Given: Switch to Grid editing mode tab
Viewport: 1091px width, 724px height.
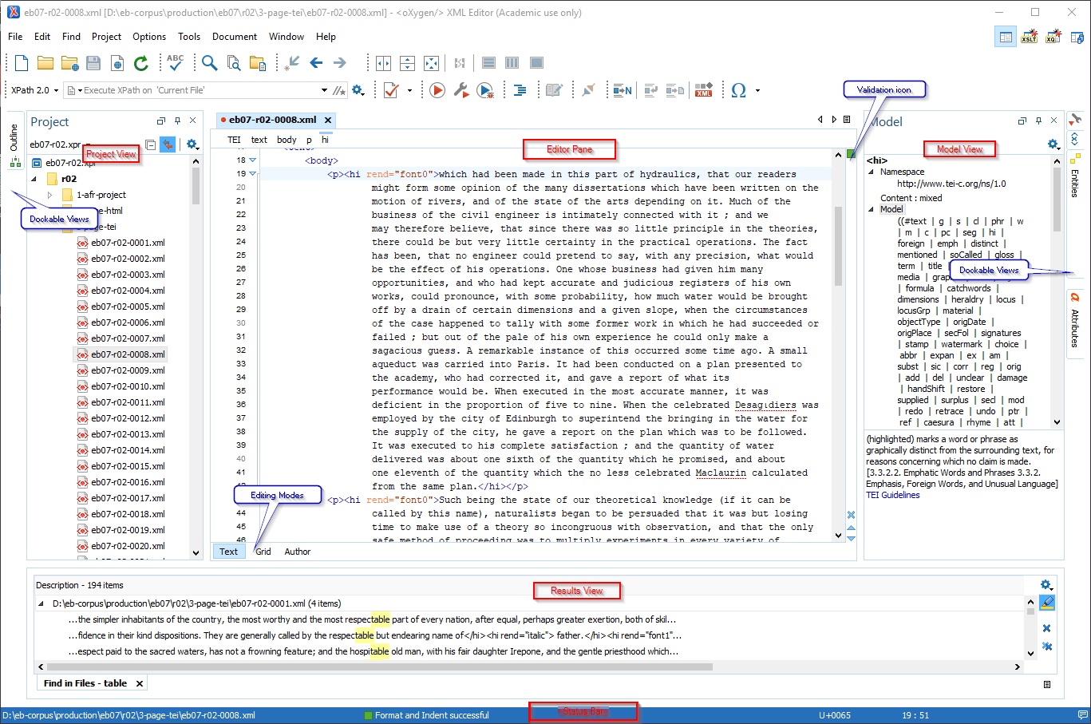Looking at the screenshot, I should pyautogui.click(x=263, y=552).
